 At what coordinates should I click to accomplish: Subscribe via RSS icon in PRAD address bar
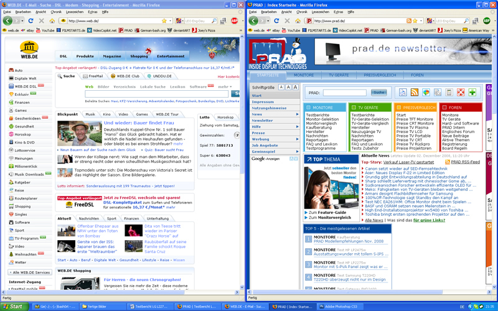click(x=409, y=21)
